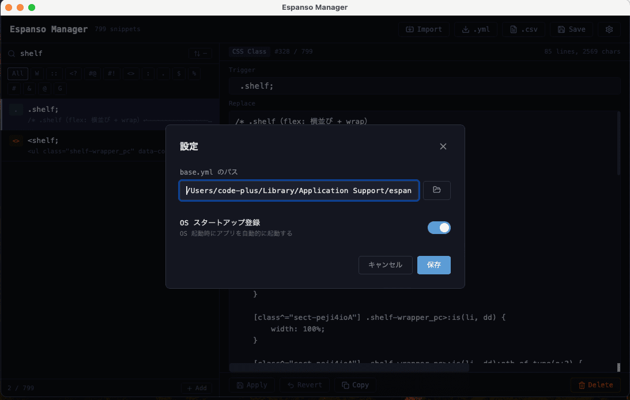Screen dimensions: 630x400
Task: Click the orange <> icon beside <shelf;
Action: [x=16, y=141]
